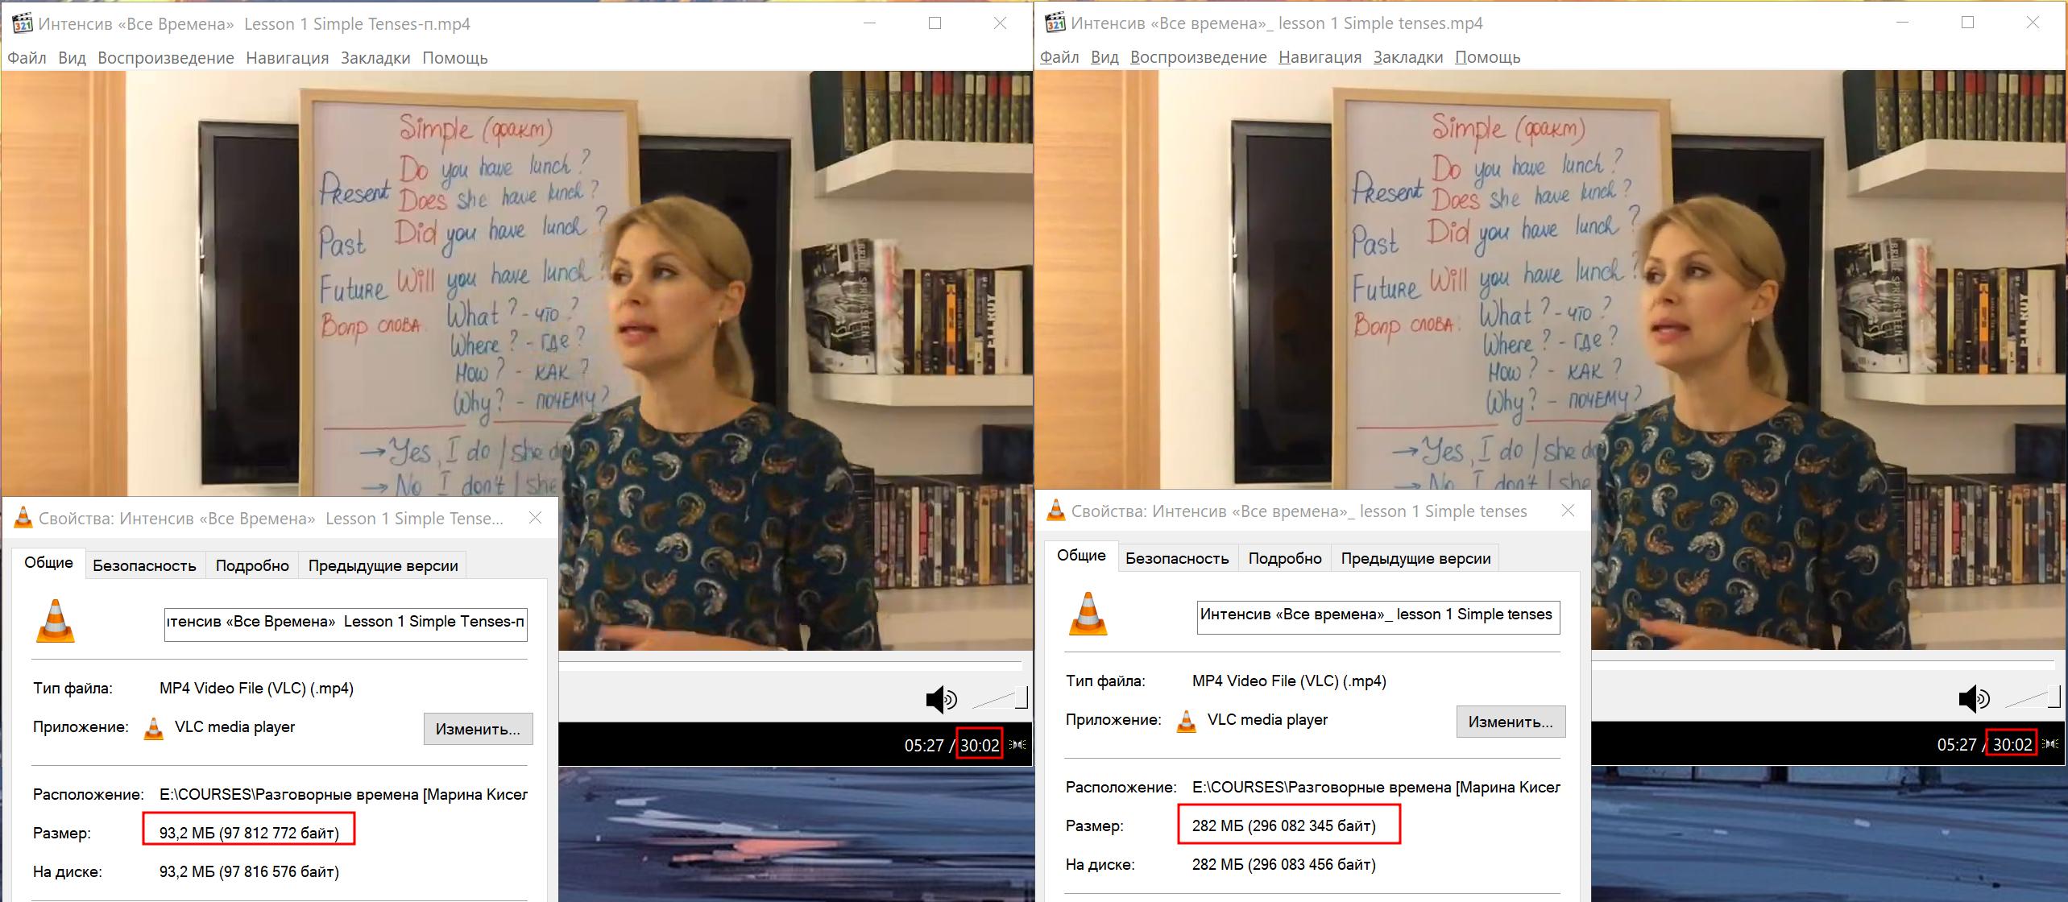Click icon beside 30:02 in right player
The image size is (2068, 902).
(x=2050, y=745)
